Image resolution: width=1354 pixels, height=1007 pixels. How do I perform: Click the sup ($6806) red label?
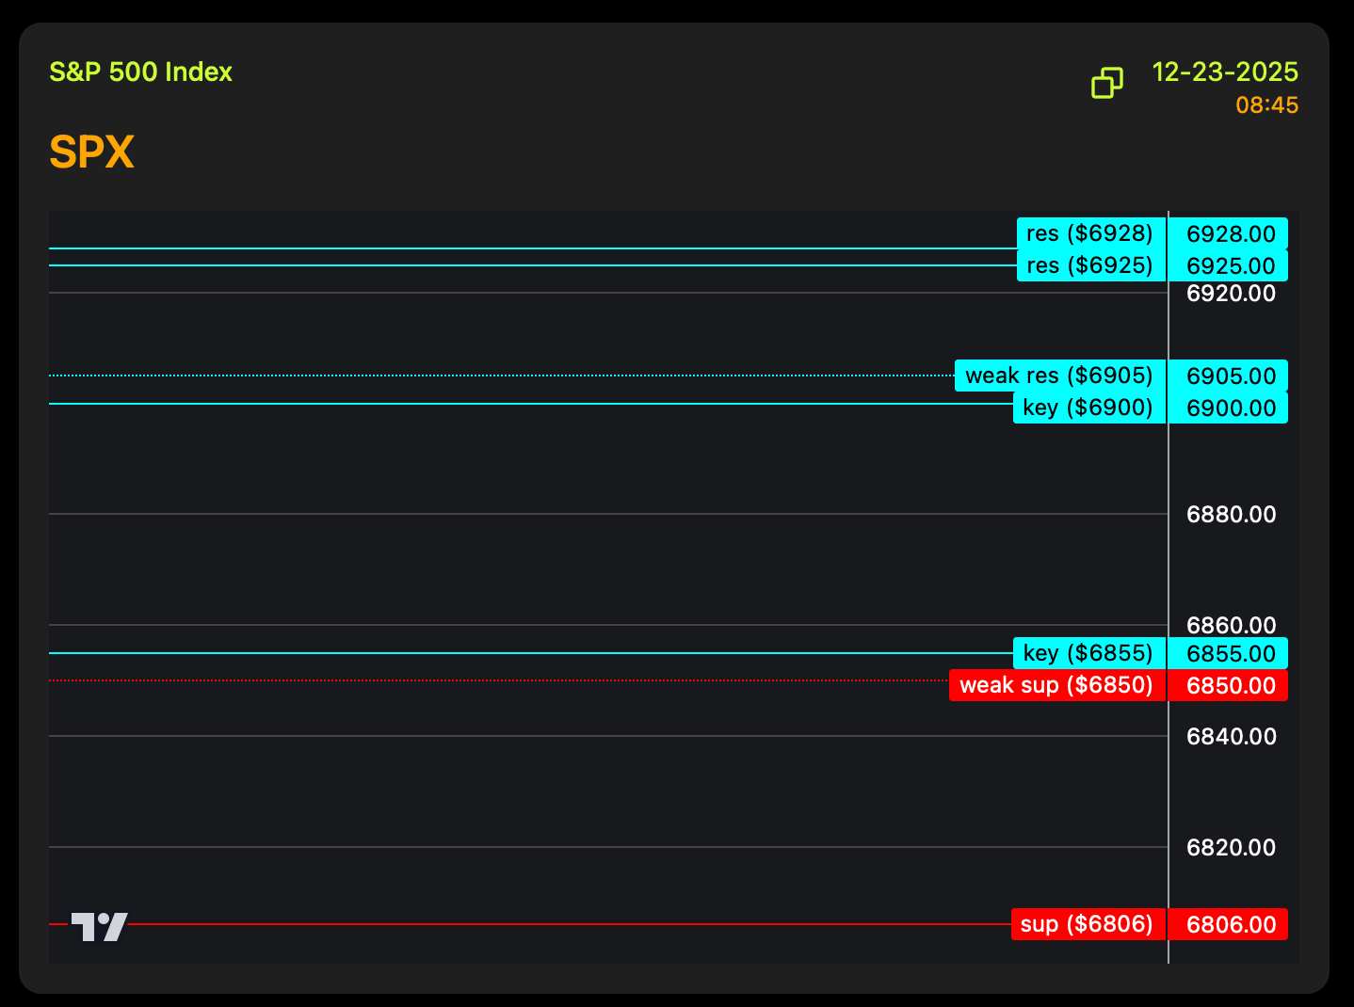click(x=1086, y=924)
